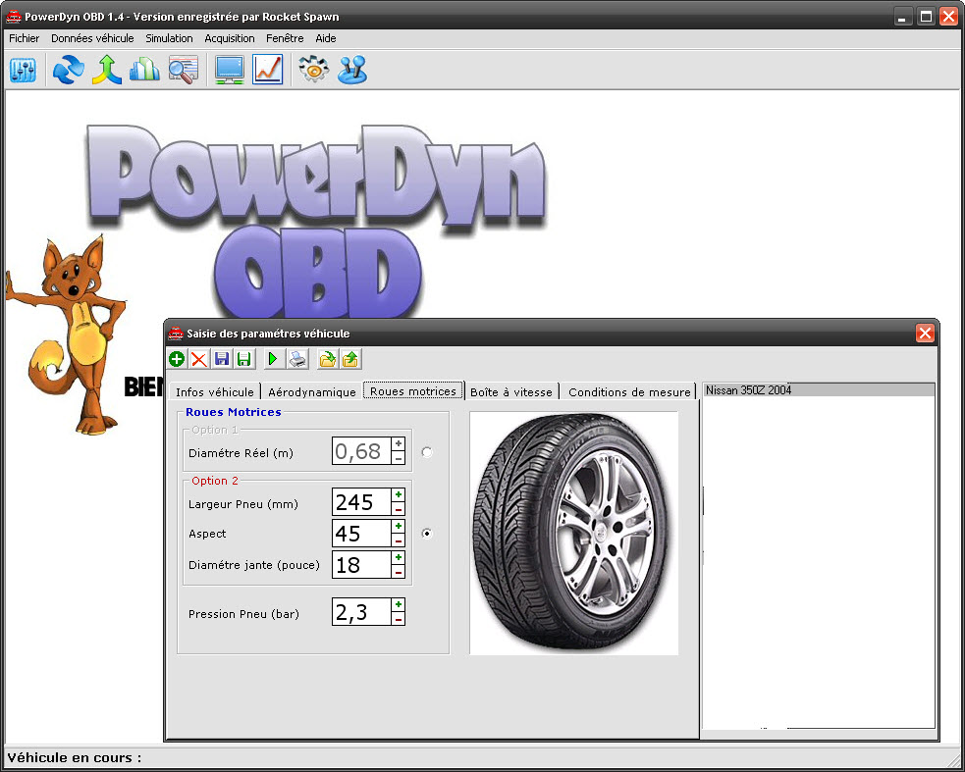Open settings with the gear toolbar icon
The image size is (965, 772).
[x=313, y=70]
